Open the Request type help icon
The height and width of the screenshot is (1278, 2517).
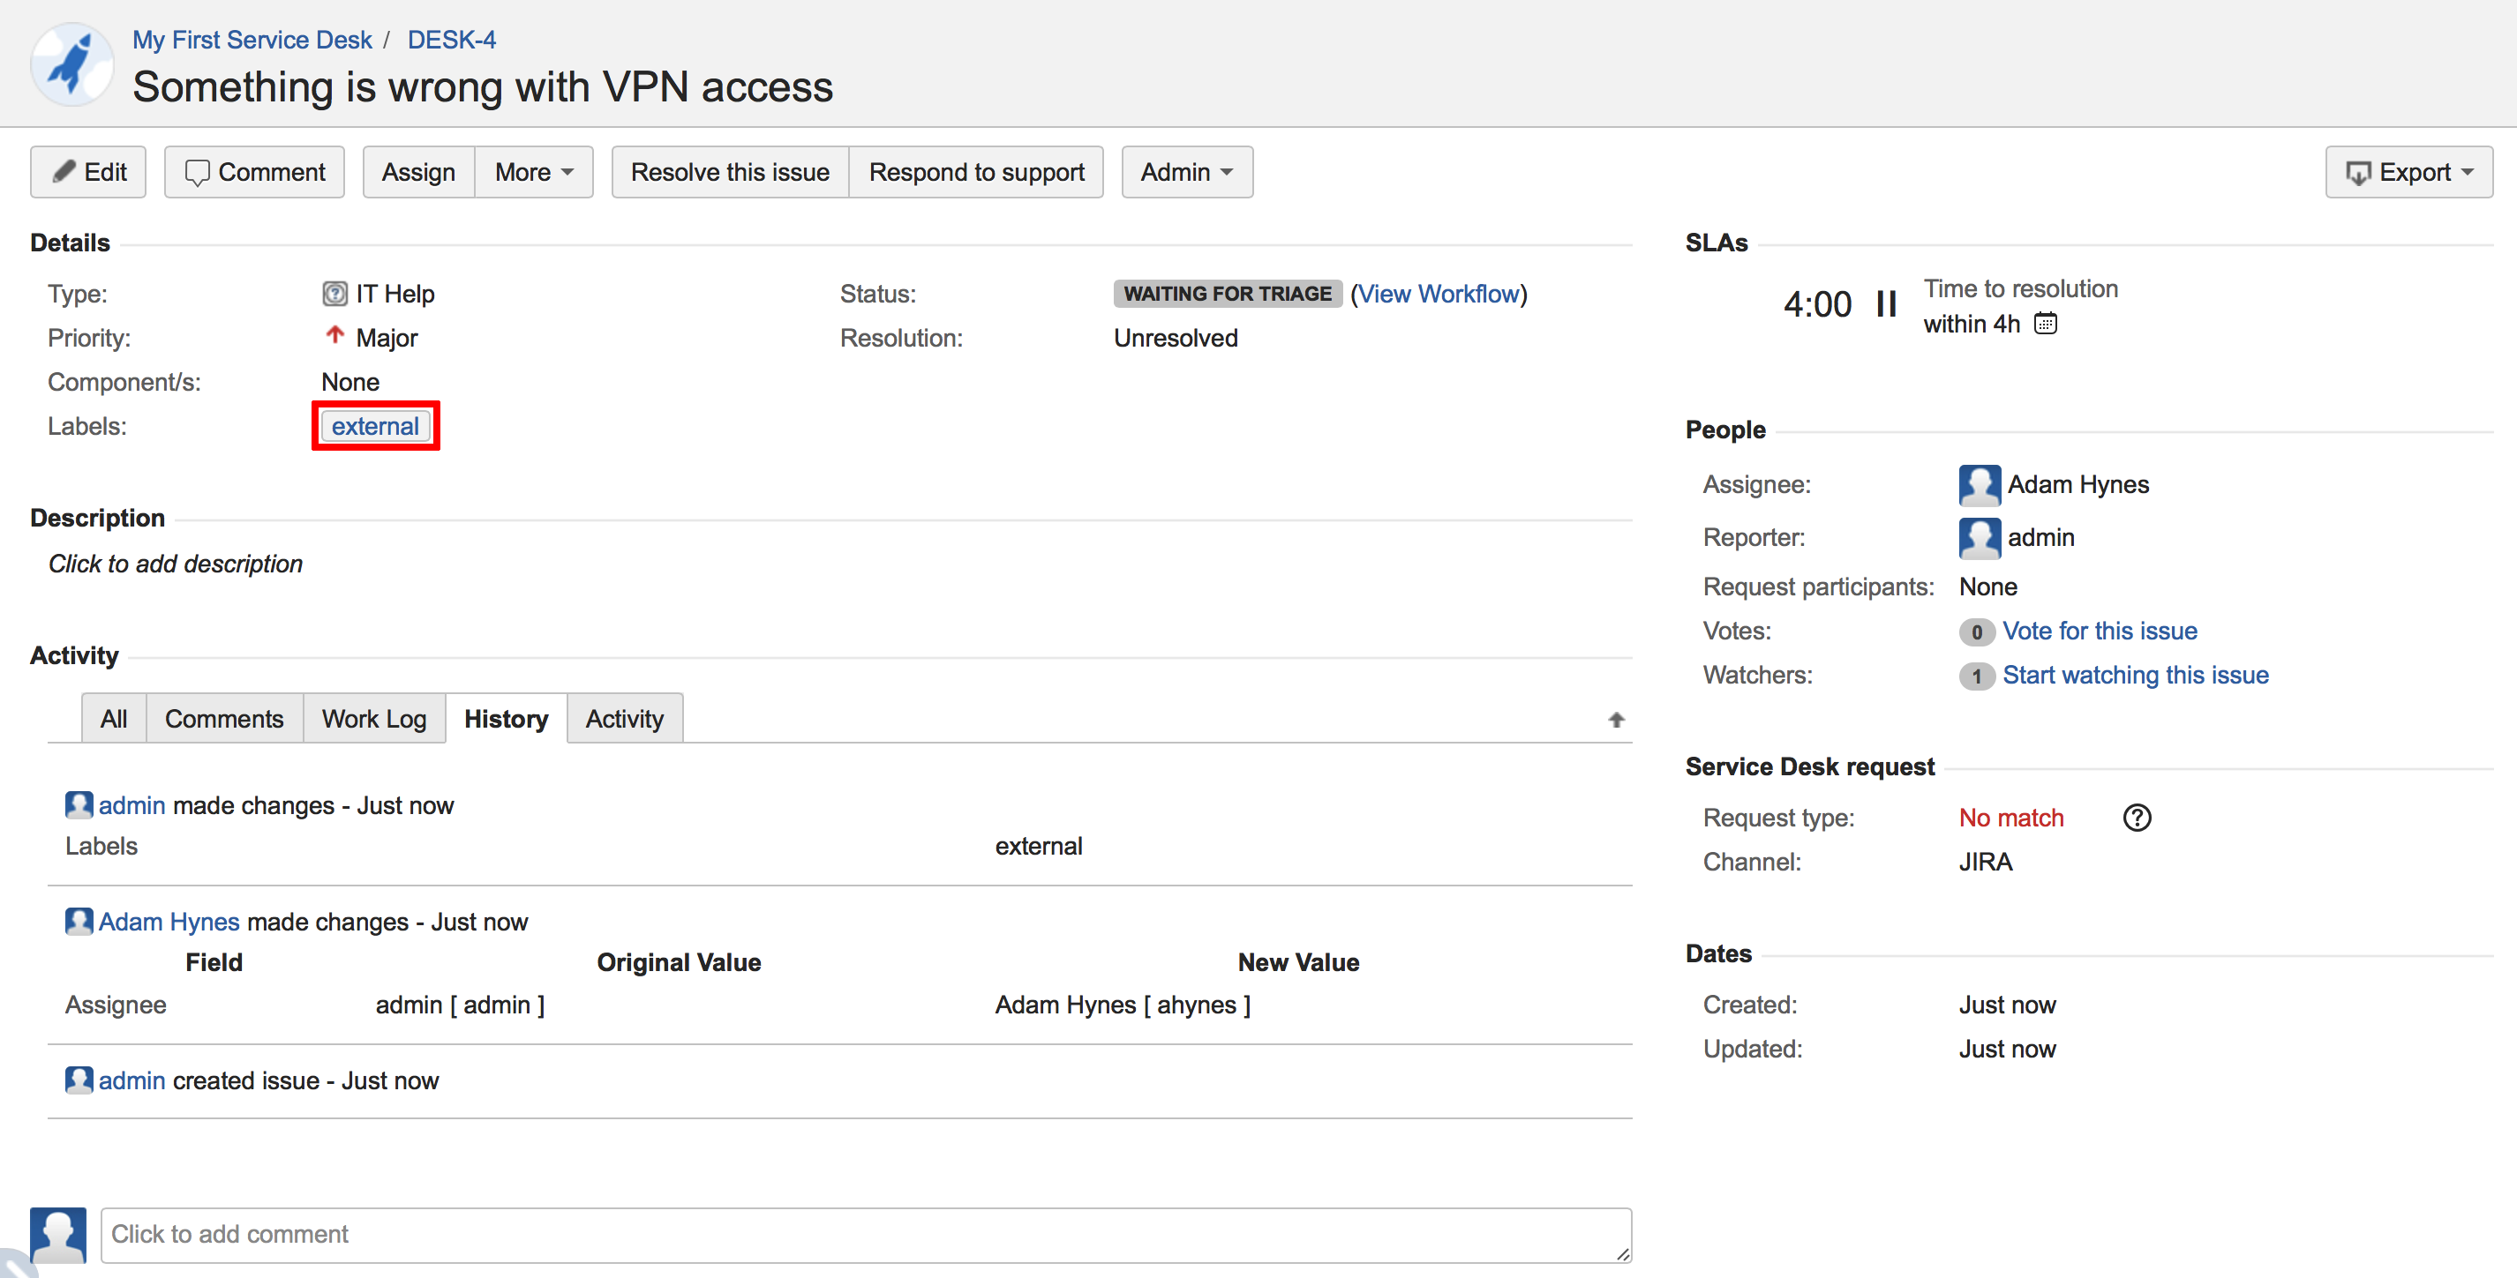pyautogui.click(x=2137, y=818)
